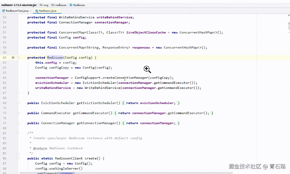The image size is (290, 174).
Task: Click the responses field name on line 58
Action: tap(141, 47)
